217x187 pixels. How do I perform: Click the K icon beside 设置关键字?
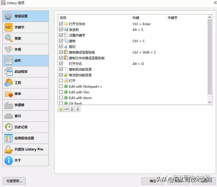point(66,35)
